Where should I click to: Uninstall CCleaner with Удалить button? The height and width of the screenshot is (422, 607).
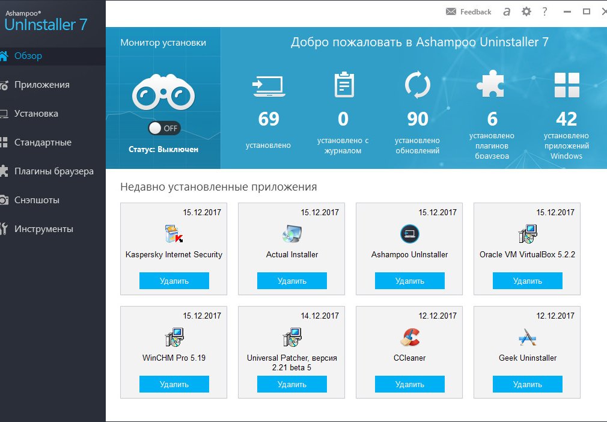tap(409, 384)
